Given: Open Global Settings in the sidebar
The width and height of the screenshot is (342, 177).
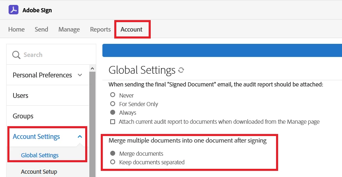Looking at the screenshot, I should [x=40, y=155].
